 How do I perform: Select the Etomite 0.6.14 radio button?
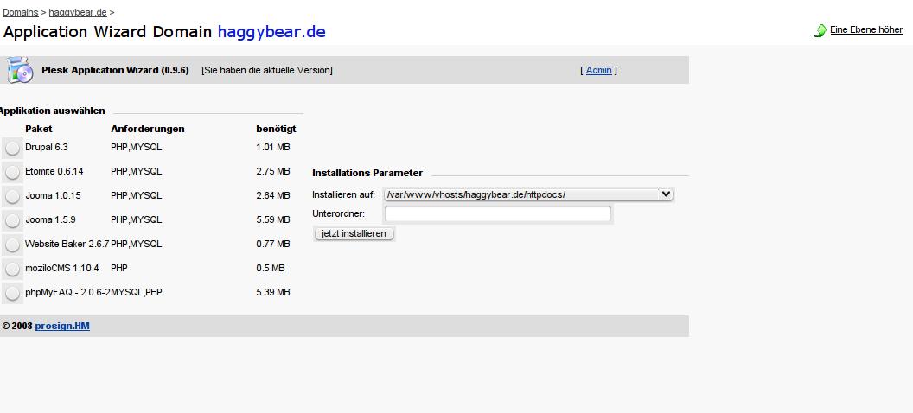click(x=12, y=172)
